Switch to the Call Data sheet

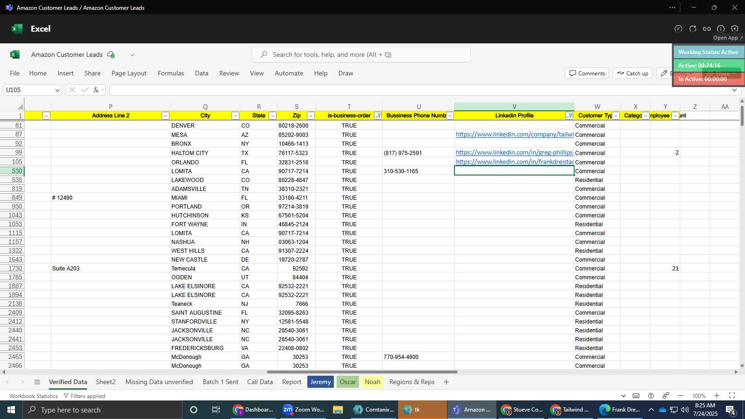click(x=260, y=382)
